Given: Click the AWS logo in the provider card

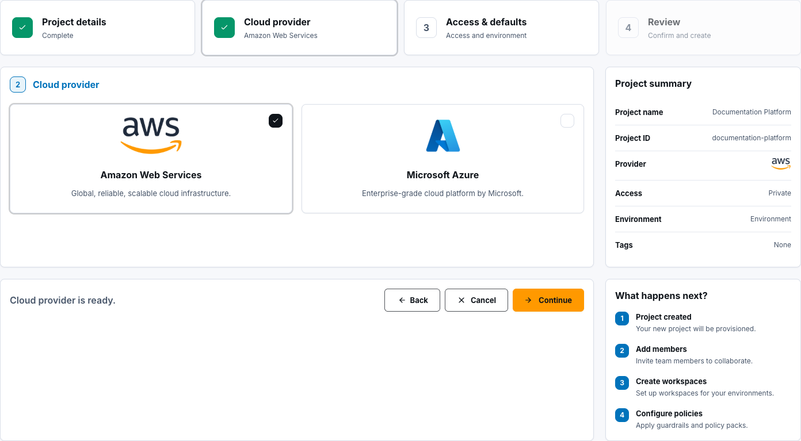Looking at the screenshot, I should (x=151, y=136).
